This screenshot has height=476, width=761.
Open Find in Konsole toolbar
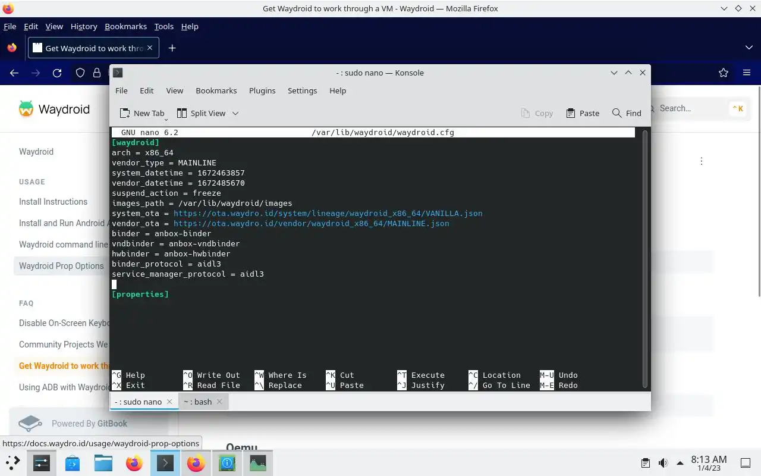coord(627,113)
